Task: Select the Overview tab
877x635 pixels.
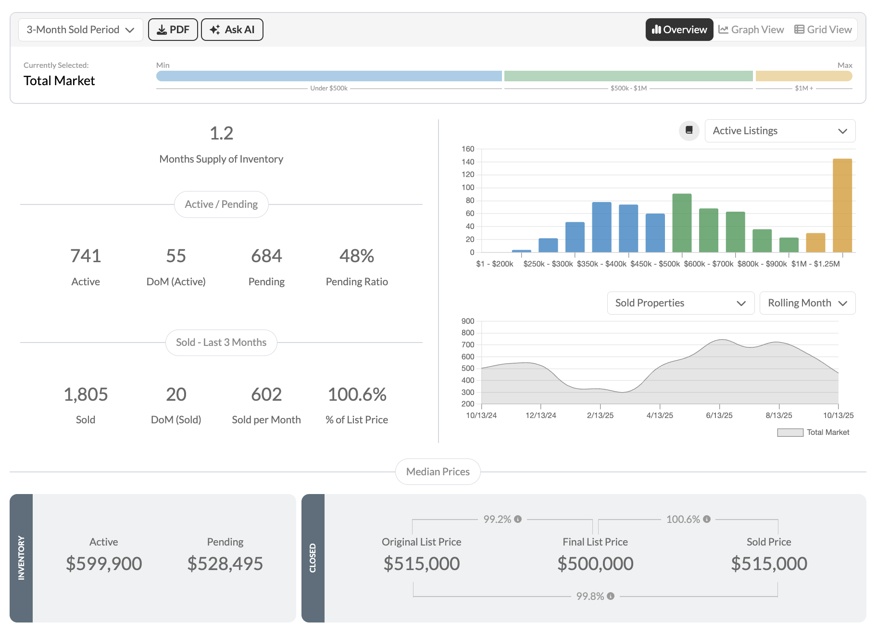Action: 679,30
